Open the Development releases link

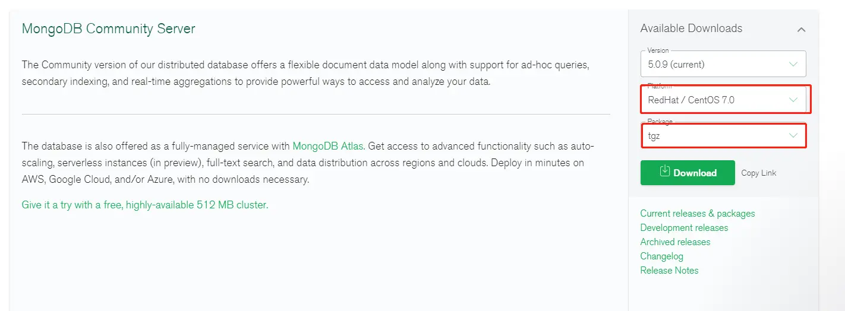click(x=684, y=227)
